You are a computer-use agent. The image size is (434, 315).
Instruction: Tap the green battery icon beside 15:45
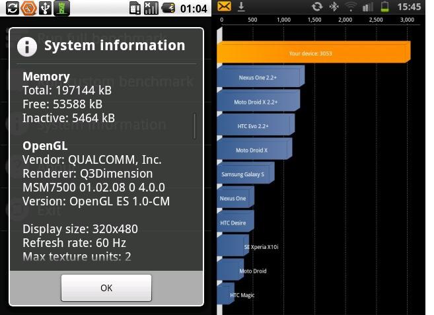tap(384, 7)
